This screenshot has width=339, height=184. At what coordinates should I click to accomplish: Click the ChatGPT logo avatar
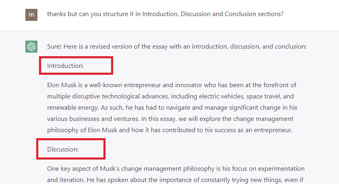click(31, 46)
